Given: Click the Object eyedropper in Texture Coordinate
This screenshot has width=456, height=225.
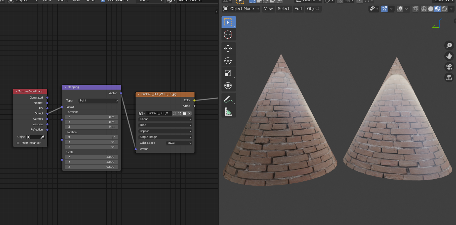Looking at the screenshot, I should 42,137.
